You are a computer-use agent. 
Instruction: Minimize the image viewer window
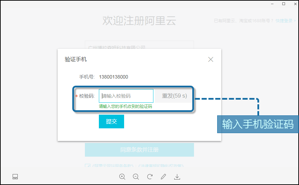click(273, 4)
